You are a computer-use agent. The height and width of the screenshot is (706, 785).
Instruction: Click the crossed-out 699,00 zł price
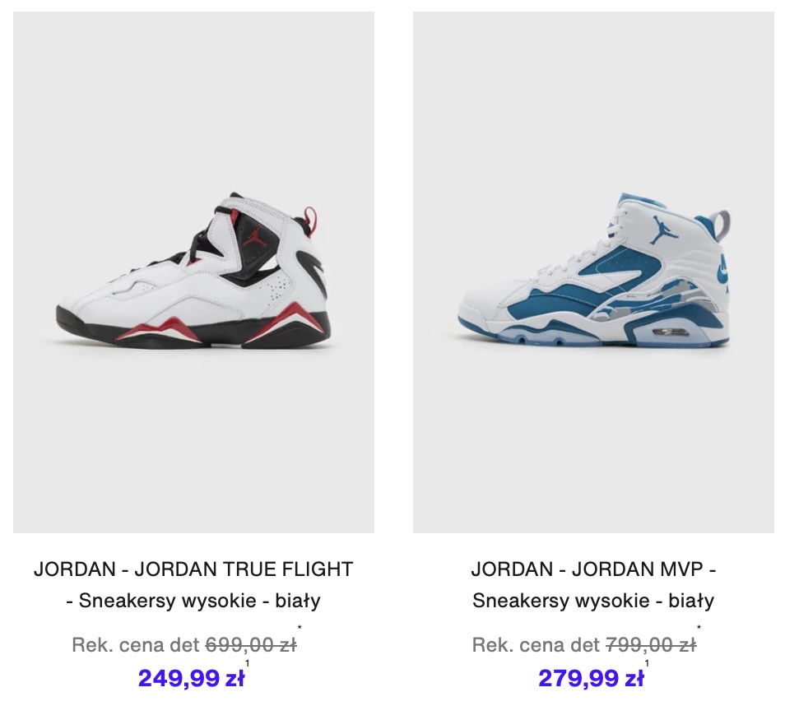pyautogui.click(x=251, y=644)
